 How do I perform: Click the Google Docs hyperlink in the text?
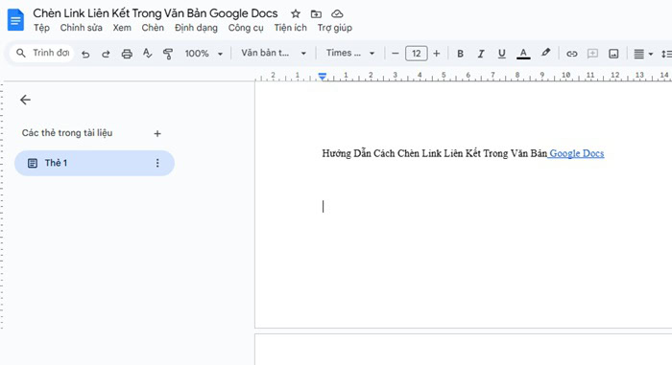coord(576,153)
